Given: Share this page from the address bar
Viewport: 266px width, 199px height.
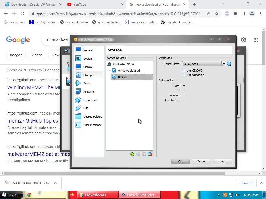Looking at the screenshot, I should tap(208, 14).
